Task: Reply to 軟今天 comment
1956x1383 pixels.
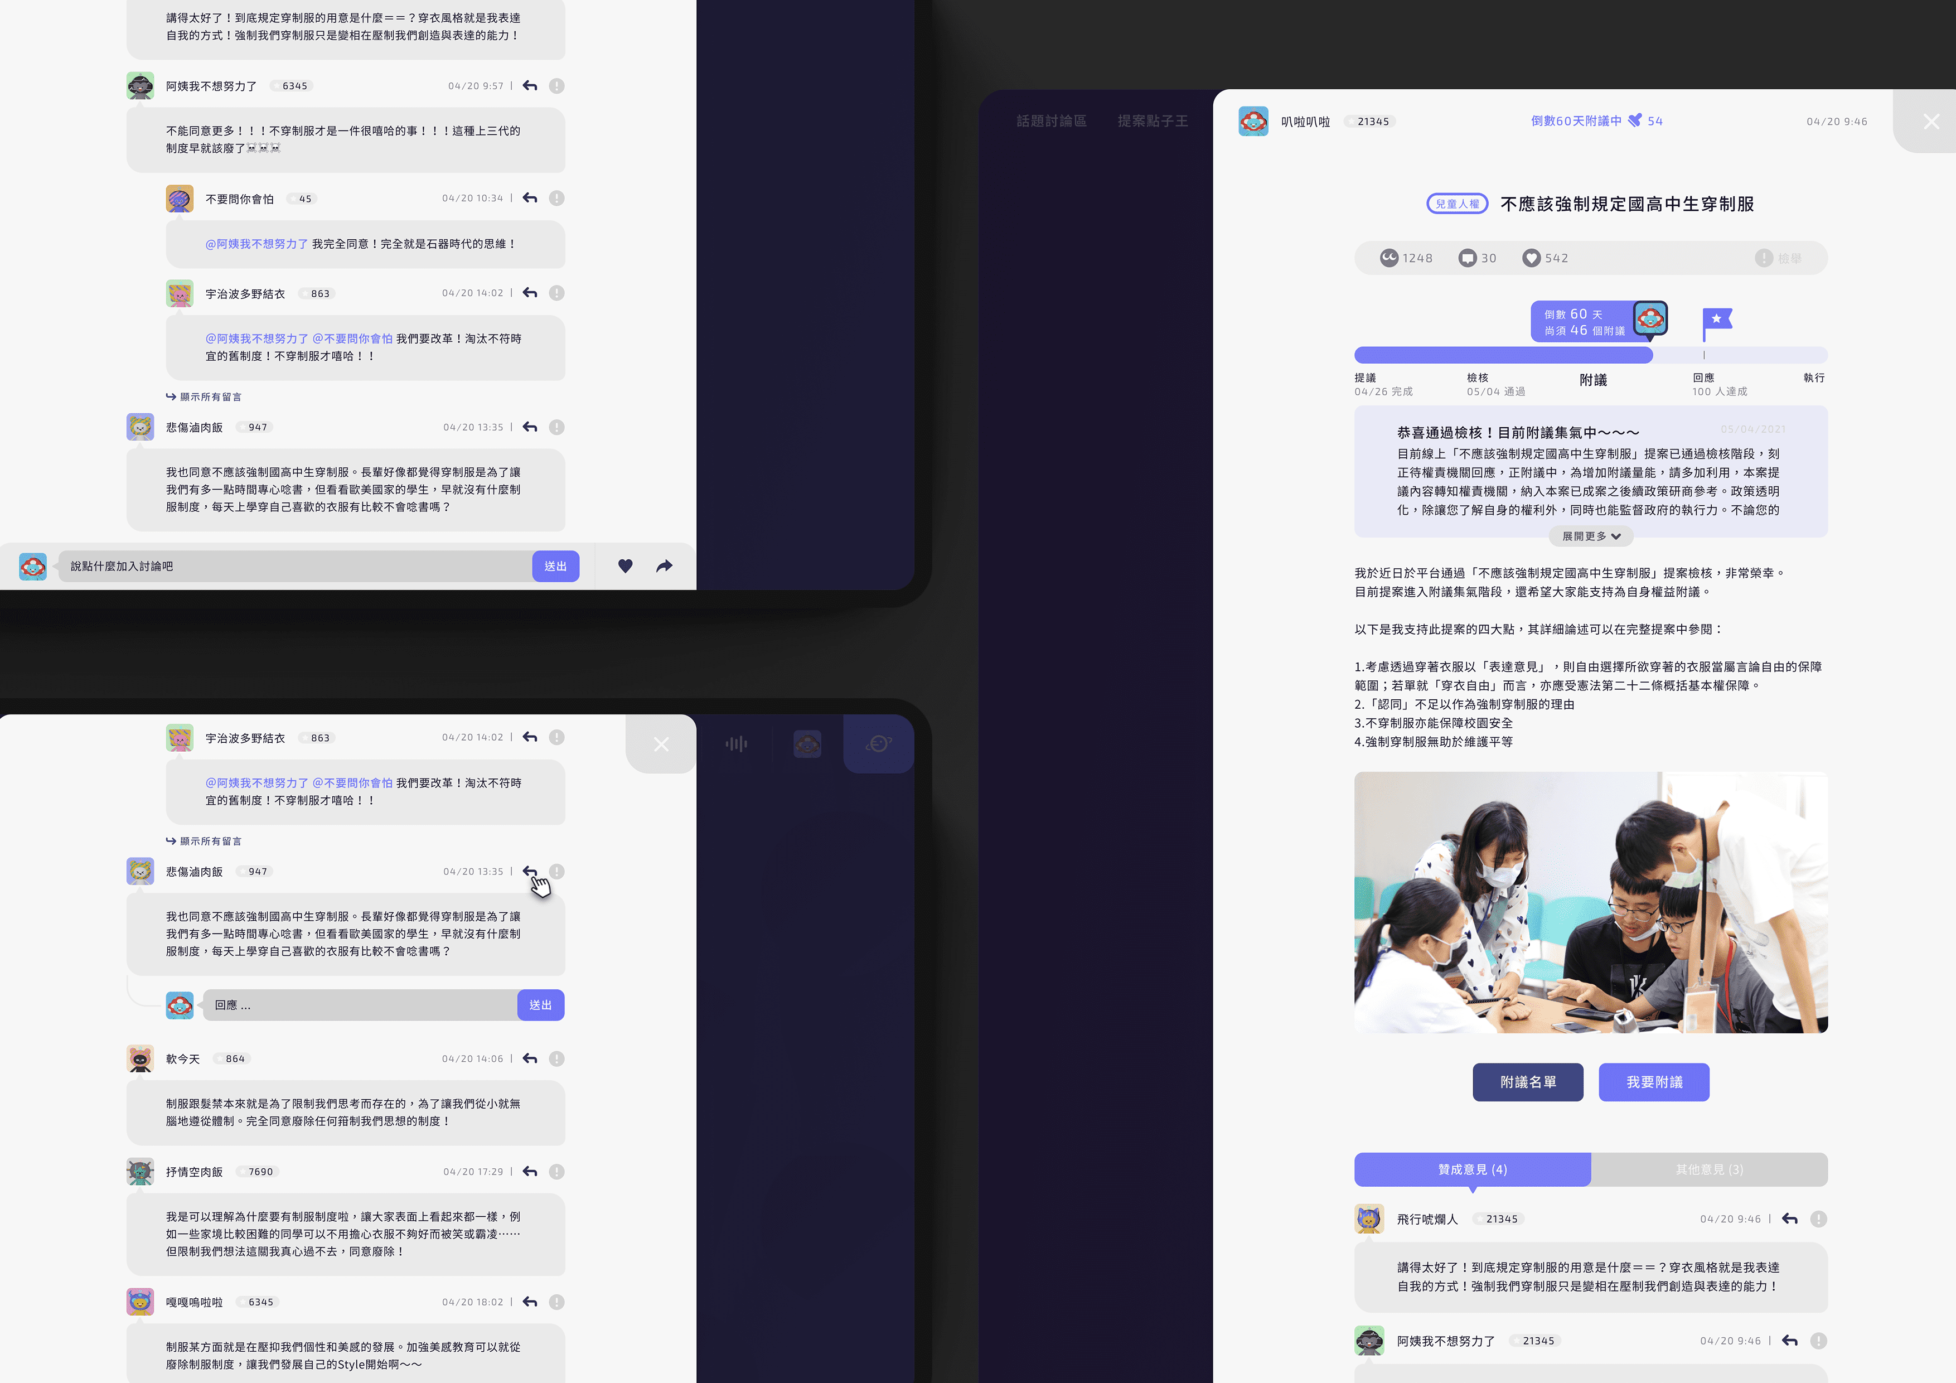Action: 530,1058
